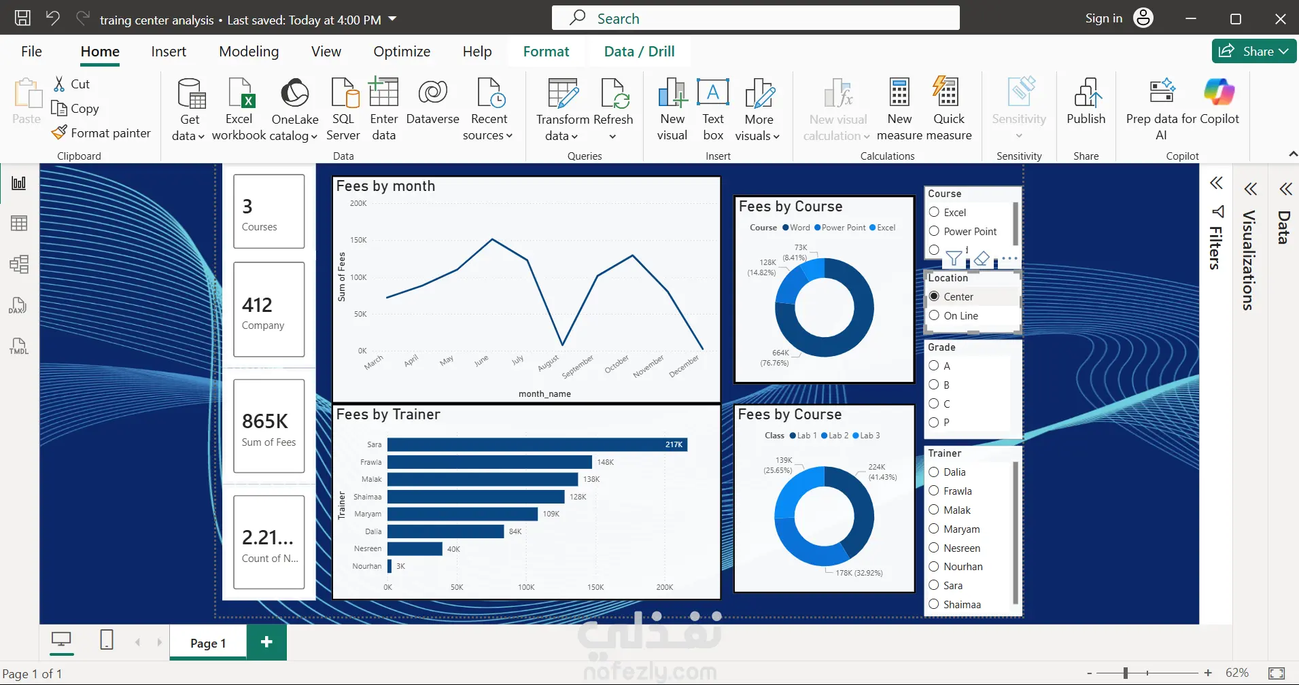Image resolution: width=1299 pixels, height=685 pixels.
Task: Adjust the zoom slider handle
Action: pos(1126,673)
